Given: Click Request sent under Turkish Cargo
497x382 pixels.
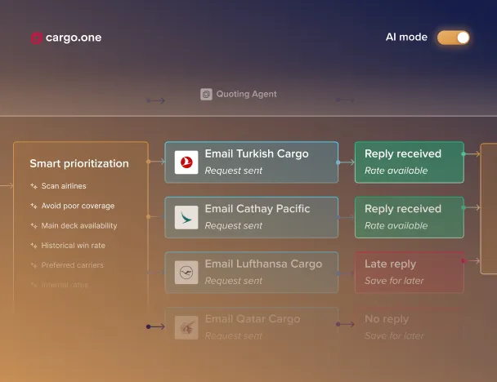Looking at the screenshot, I should (x=234, y=171).
